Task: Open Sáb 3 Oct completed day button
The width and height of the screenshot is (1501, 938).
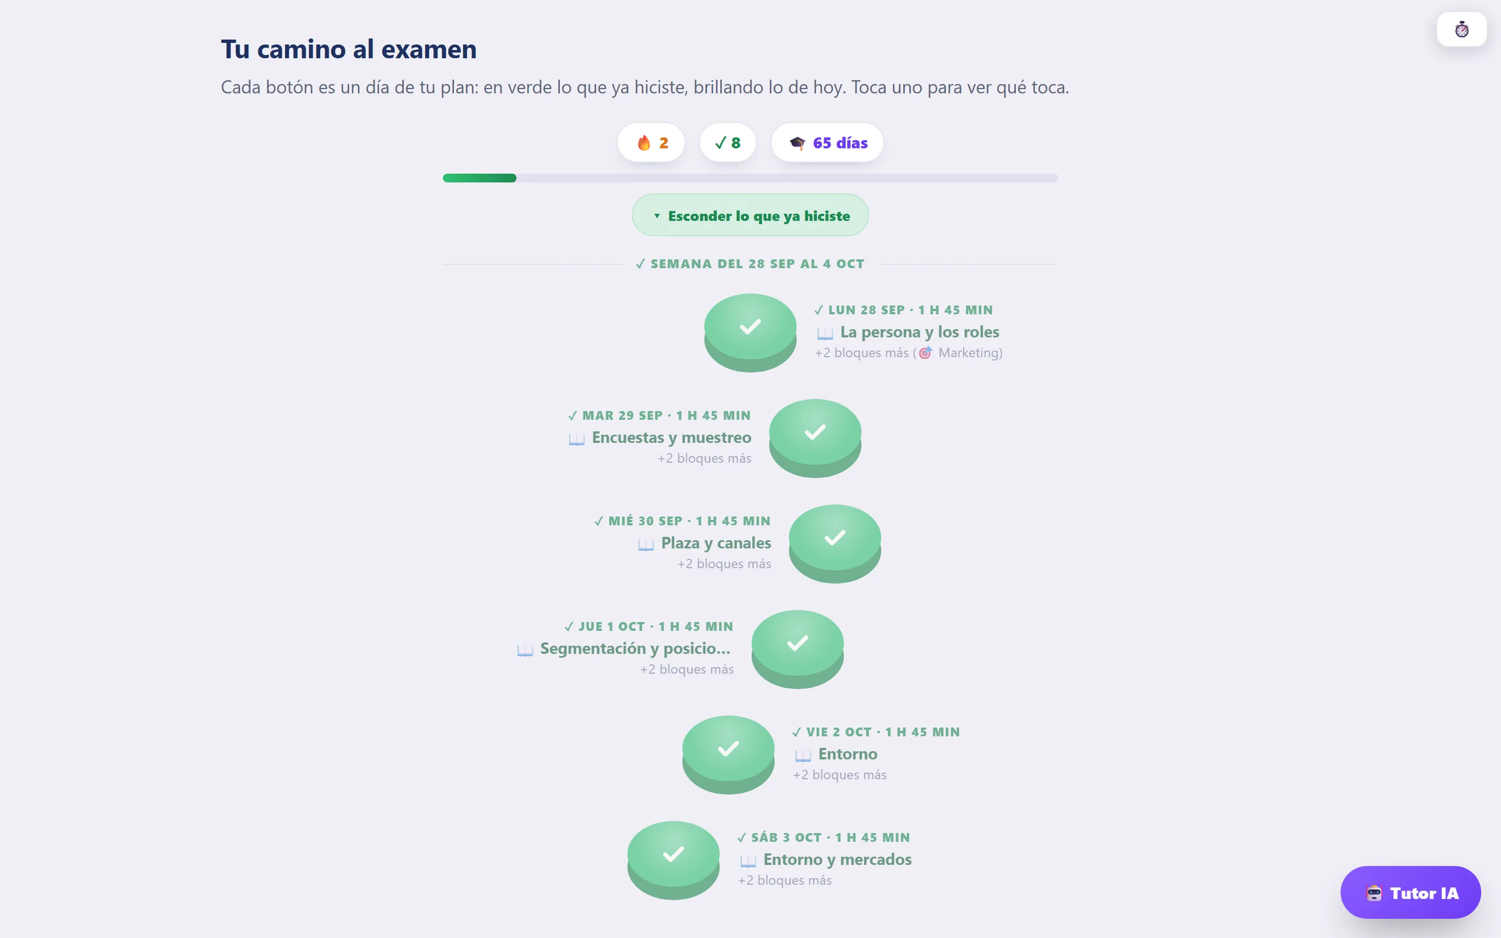Action: tap(674, 860)
